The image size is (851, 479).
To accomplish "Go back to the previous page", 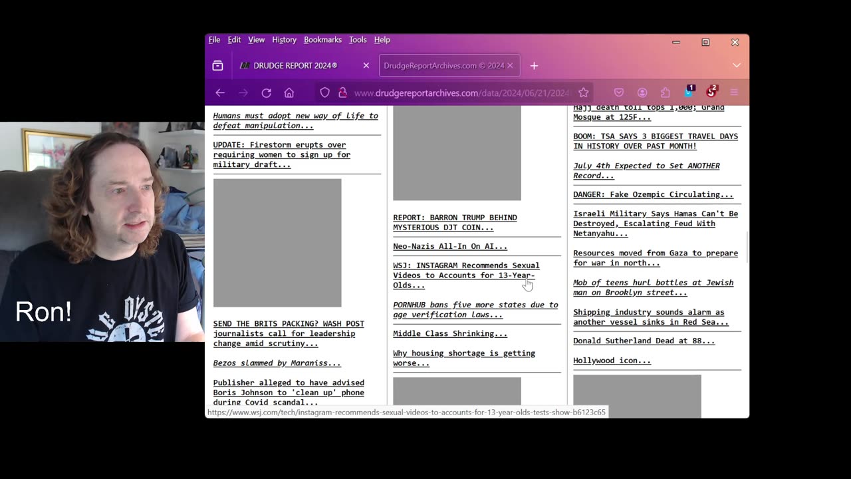I will [220, 92].
